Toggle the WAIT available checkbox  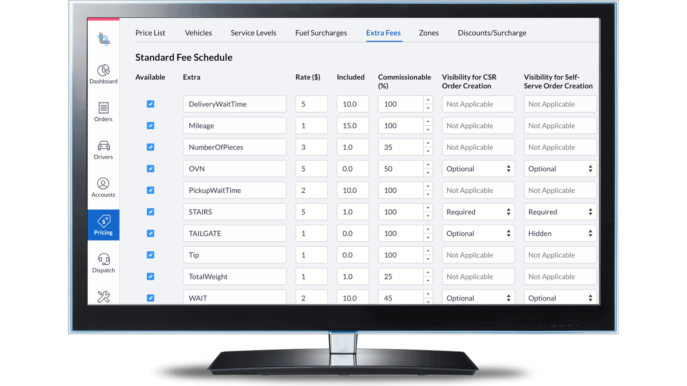(x=151, y=298)
